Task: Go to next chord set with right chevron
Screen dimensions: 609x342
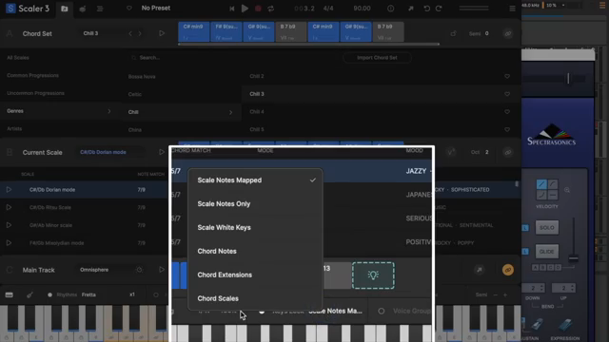Action: click(140, 34)
